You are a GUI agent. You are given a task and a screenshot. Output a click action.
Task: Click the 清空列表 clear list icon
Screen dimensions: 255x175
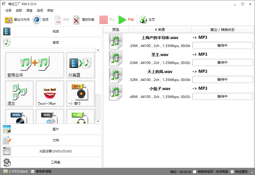[x=76, y=20]
